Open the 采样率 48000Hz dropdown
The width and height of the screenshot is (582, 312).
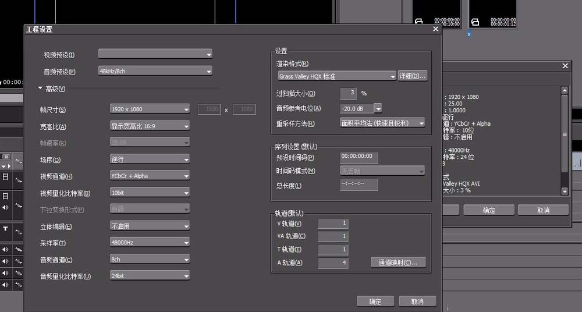click(x=150, y=243)
